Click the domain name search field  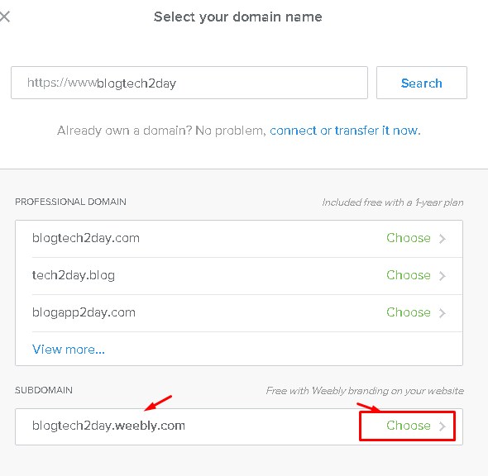(x=189, y=83)
